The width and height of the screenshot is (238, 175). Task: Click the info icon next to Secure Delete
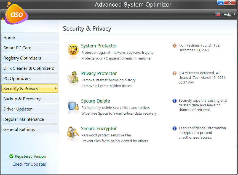point(174,101)
